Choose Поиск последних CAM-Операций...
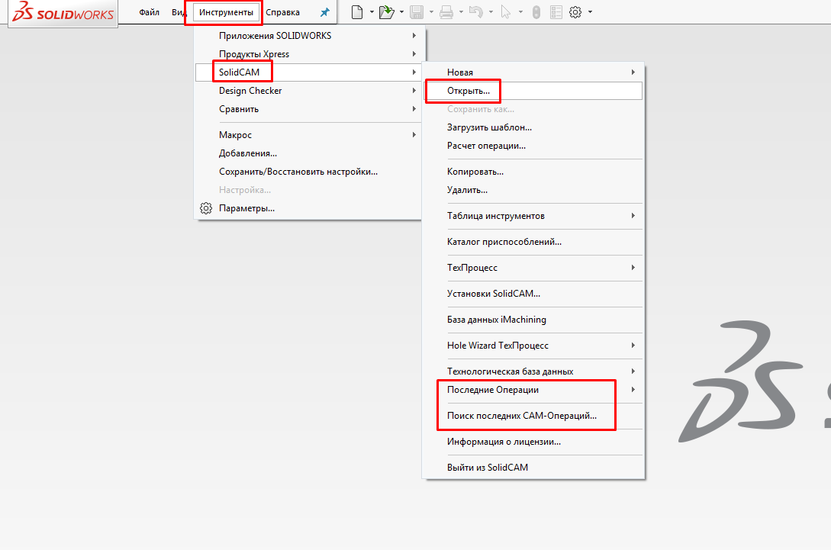Viewport: 831px width, 550px height. click(533, 416)
